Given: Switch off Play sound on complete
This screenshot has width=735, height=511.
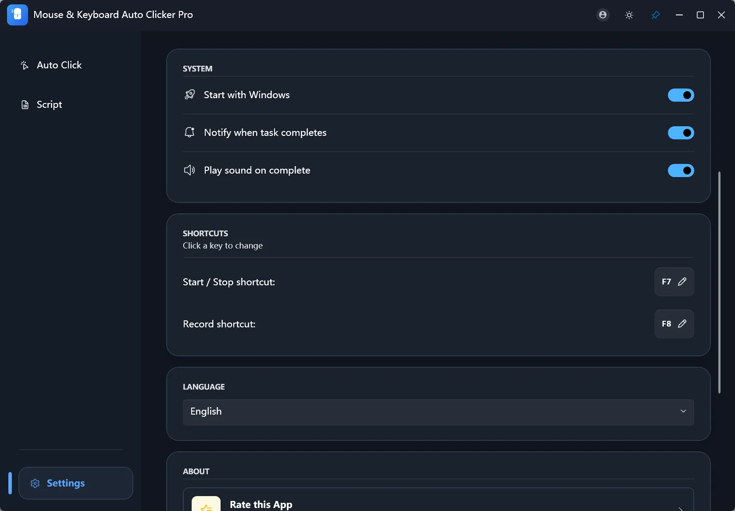Looking at the screenshot, I should click(681, 170).
